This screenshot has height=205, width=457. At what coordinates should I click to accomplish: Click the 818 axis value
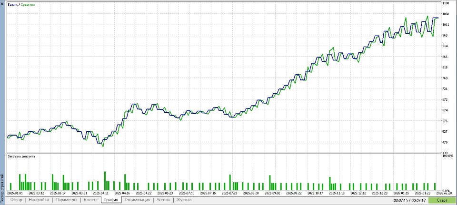(x=445, y=68)
